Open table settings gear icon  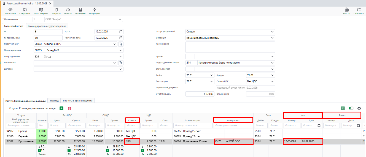click(x=359, y=108)
